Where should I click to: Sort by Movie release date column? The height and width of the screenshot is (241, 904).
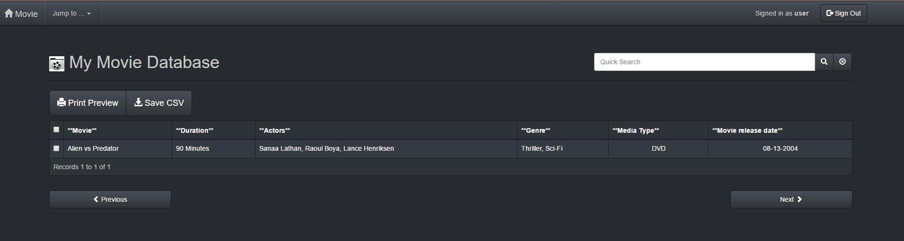[747, 130]
